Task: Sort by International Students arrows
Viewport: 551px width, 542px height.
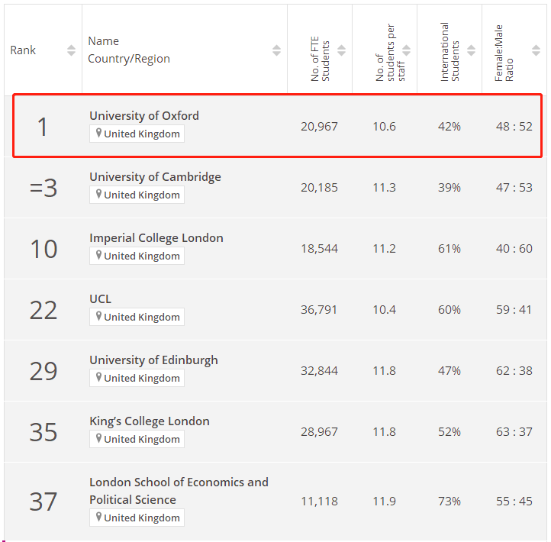Action: click(x=471, y=50)
